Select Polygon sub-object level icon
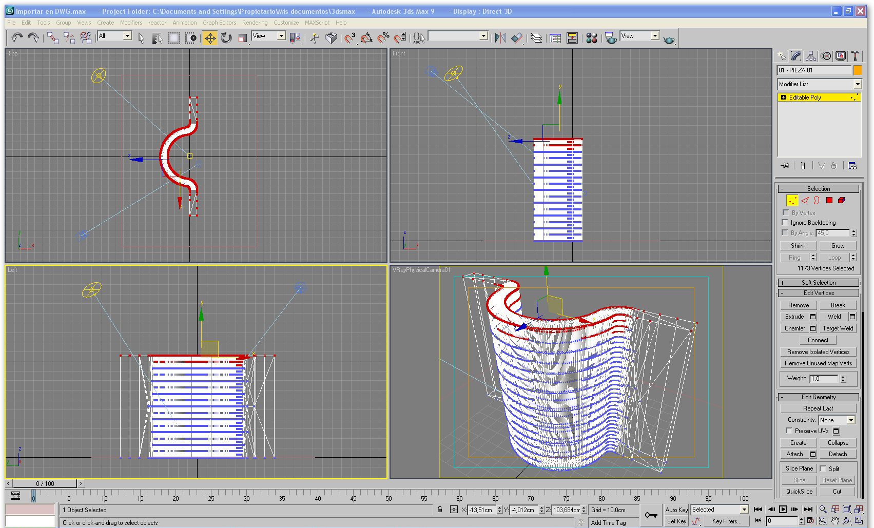This screenshot has width=874, height=528. coord(829,200)
